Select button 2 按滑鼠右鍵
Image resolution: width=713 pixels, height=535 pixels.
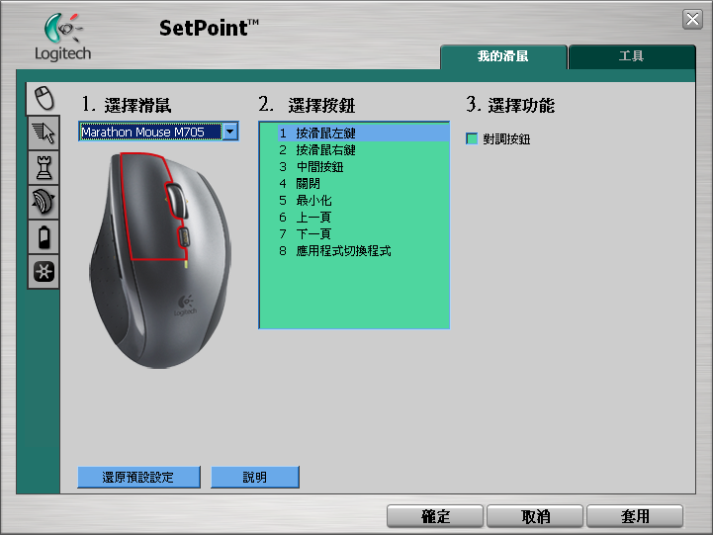pos(363,150)
